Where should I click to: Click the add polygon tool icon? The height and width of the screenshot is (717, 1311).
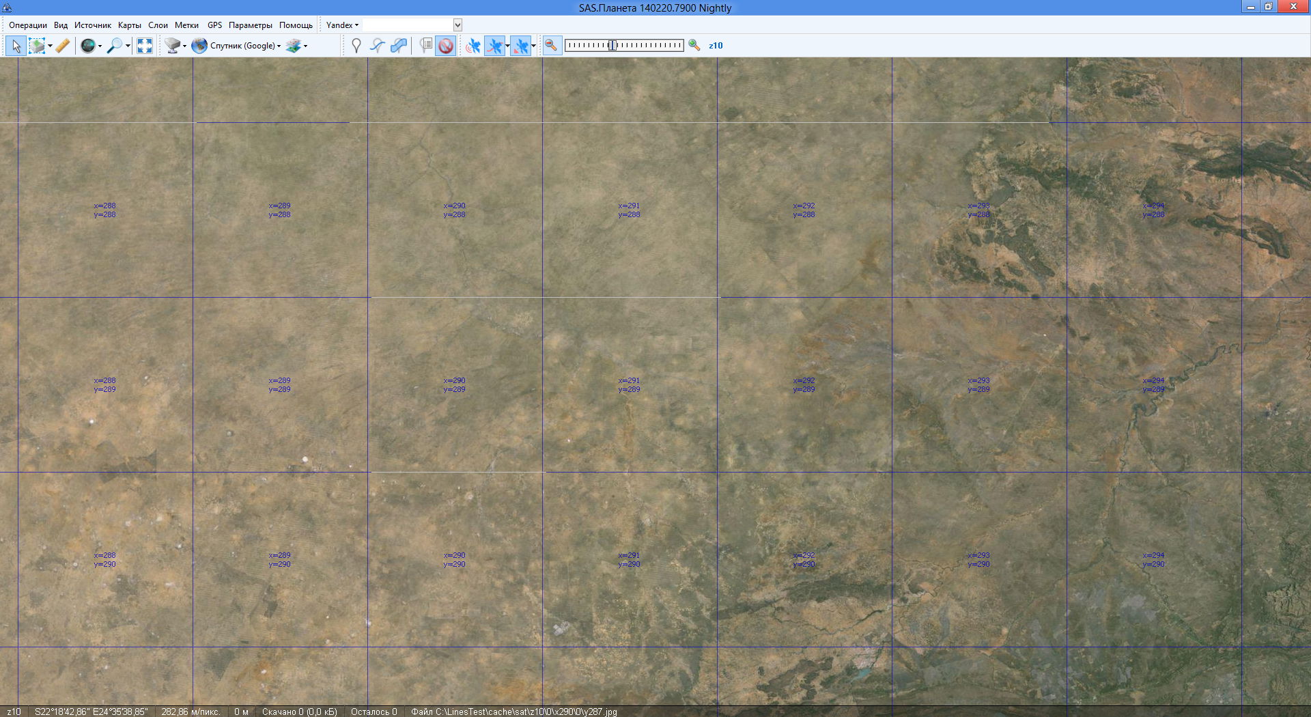399,46
